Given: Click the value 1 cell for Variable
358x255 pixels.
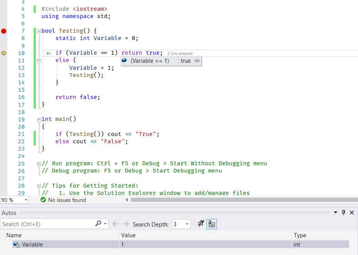Looking at the screenshot, I should (205, 245).
